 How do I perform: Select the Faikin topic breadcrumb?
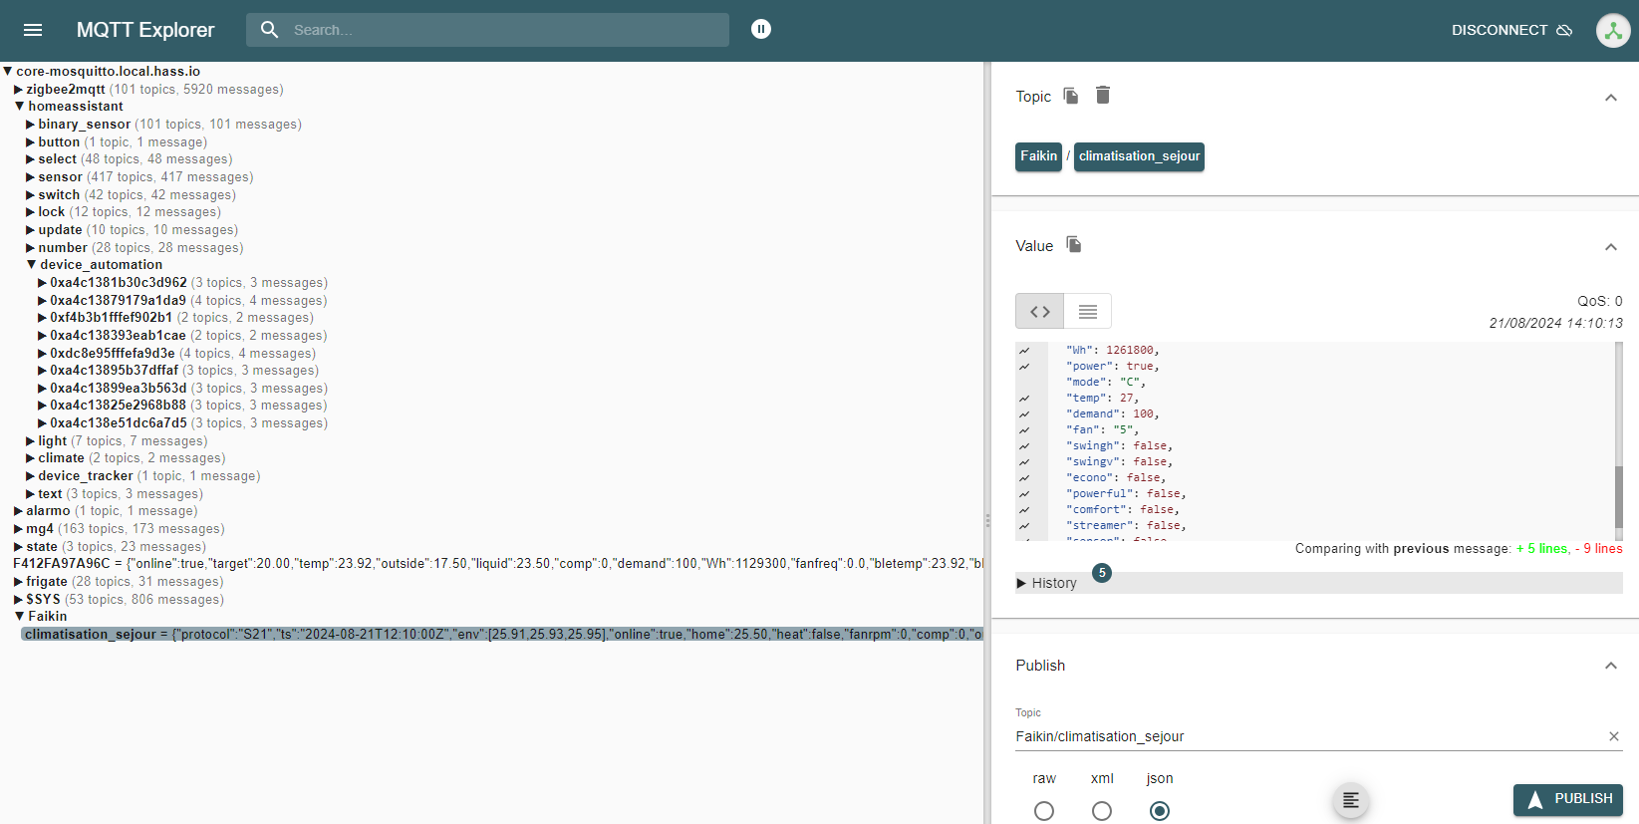click(1038, 156)
